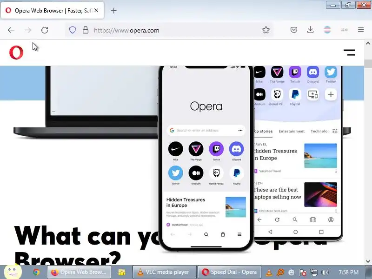Click the page scrollbar up arrow

coord(368,43)
